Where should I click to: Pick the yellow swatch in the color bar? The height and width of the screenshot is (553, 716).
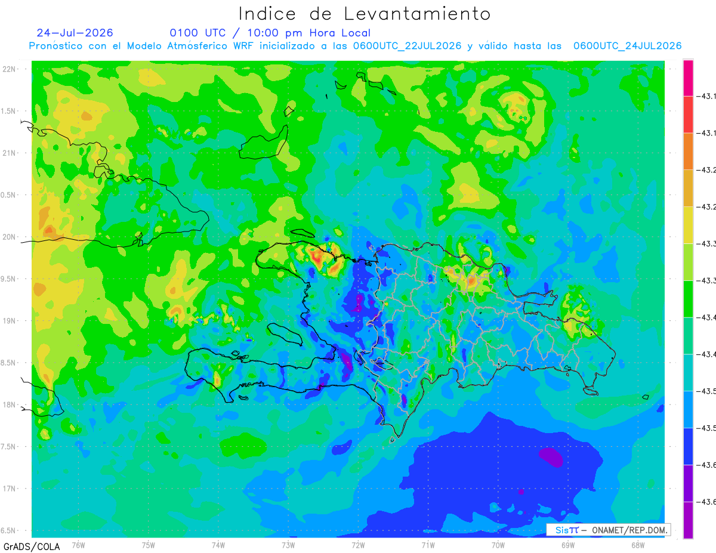pyautogui.click(x=688, y=225)
